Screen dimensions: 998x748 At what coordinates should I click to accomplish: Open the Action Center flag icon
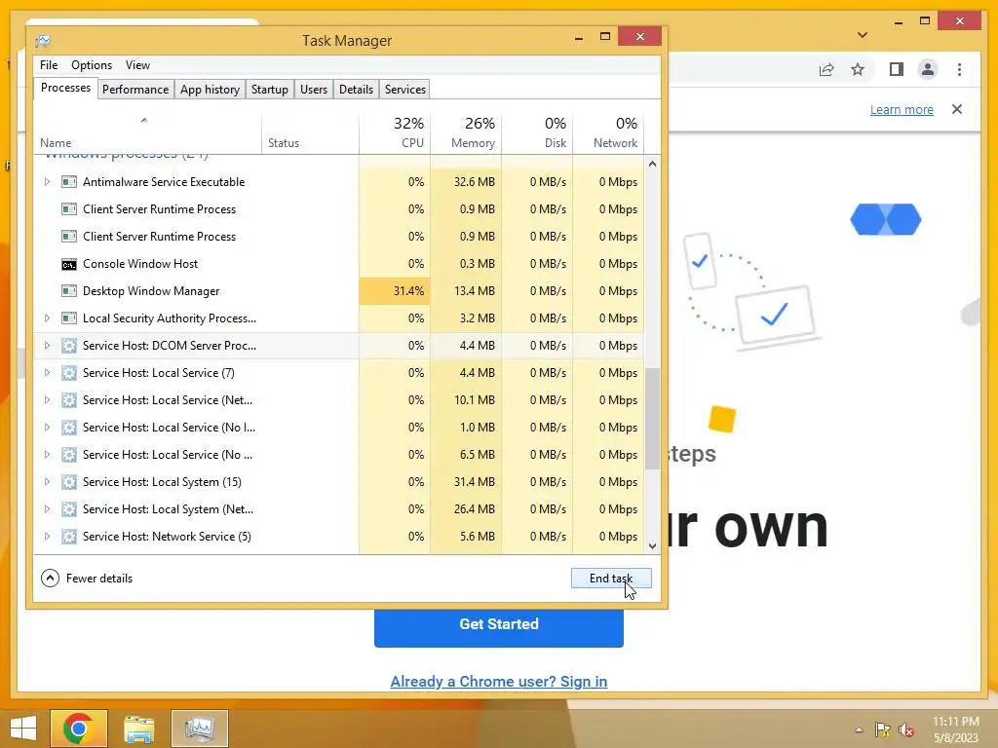click(x=882, y=729)
